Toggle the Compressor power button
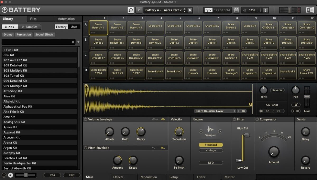 click(x=257, y=119)
